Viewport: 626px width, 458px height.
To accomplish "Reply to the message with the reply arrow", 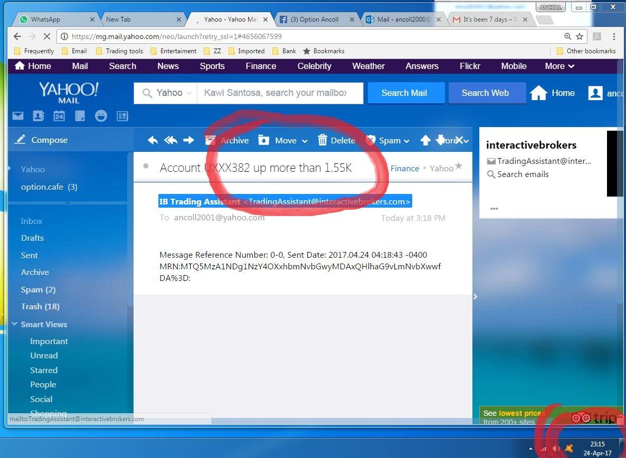I will [x=153, y=140].
